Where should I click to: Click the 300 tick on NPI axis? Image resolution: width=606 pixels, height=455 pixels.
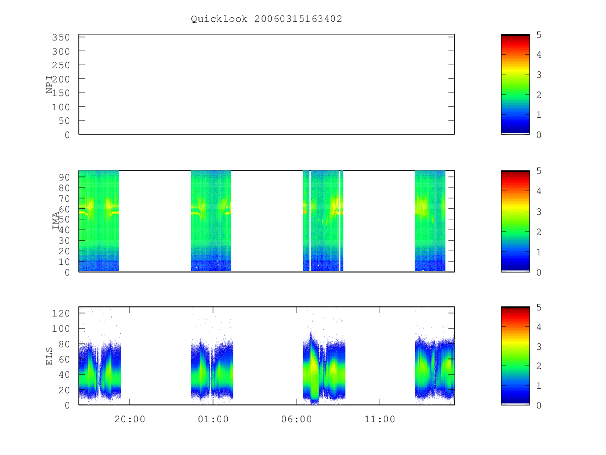click(x=62, y=52)
